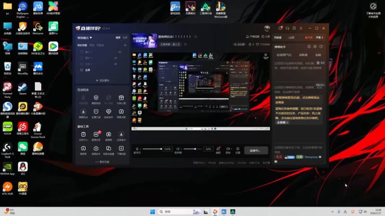
Task: Open the 任务中心 task center tool
Action: click(x=83, y=136)
